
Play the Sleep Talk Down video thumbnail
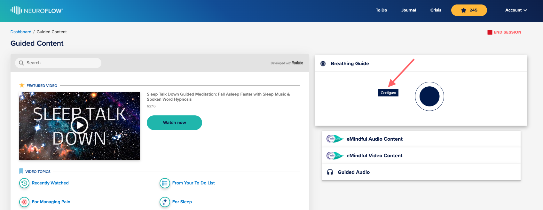80,126
